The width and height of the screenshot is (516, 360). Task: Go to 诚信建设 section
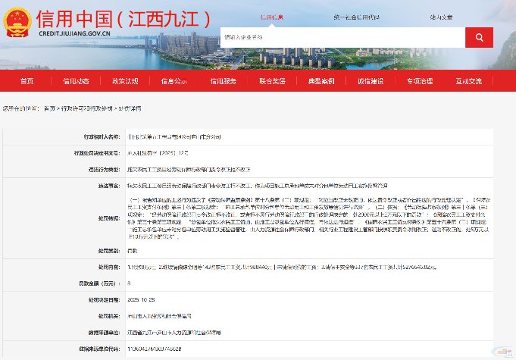(x=371, y=80)
